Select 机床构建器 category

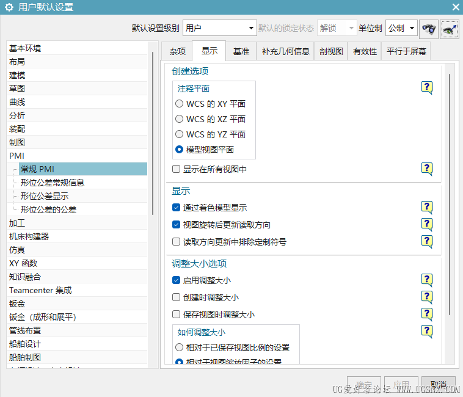coord(78,236)
